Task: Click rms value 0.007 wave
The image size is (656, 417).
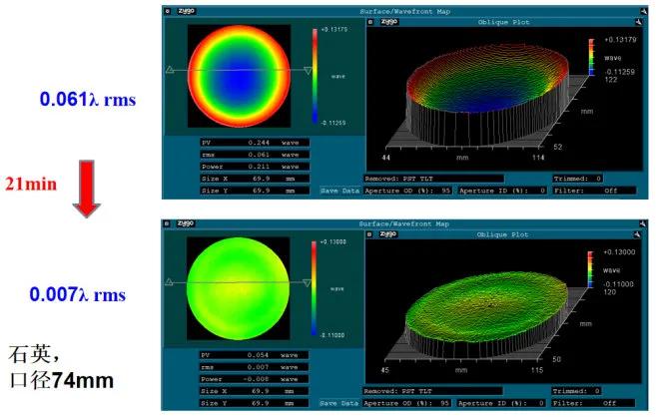Action: 254,367
